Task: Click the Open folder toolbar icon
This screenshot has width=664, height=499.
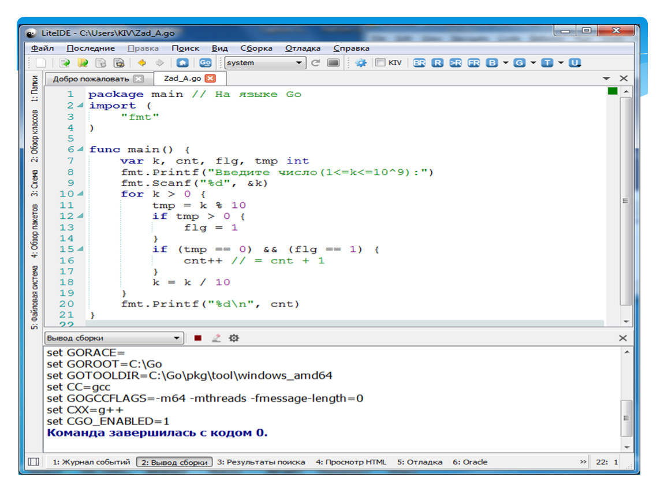Action: click(x=83, y=63)
